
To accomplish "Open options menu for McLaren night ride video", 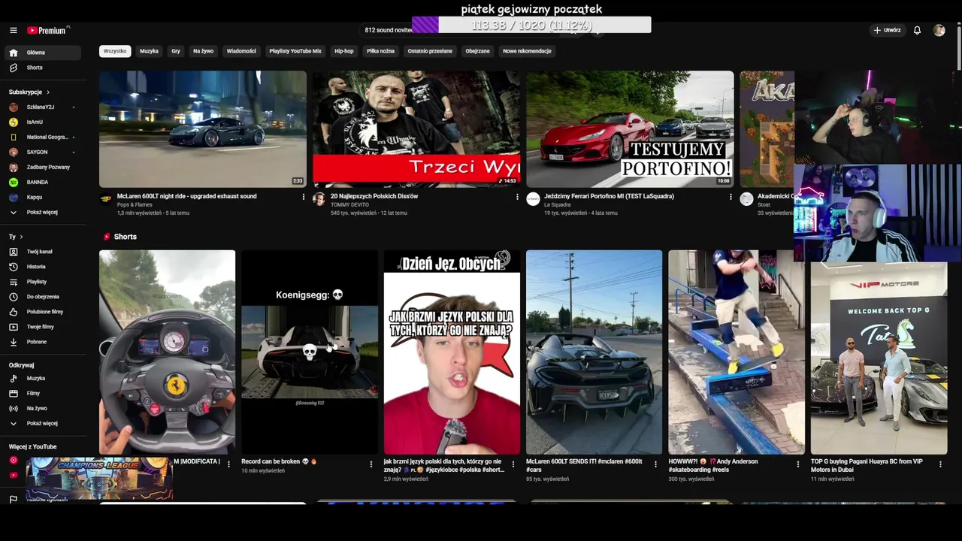I will (304, 197).
